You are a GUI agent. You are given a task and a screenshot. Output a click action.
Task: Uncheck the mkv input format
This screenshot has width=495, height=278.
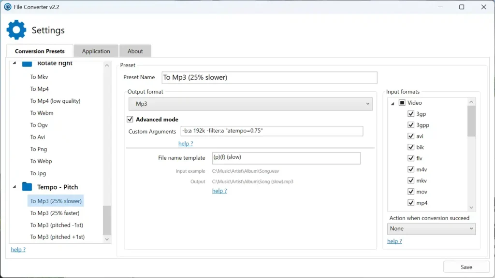[410, 181]
